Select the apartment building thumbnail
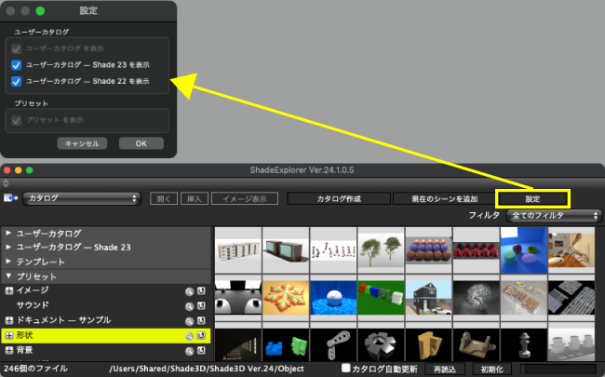Viewport: 605px width, 377px height. point(238,250)
